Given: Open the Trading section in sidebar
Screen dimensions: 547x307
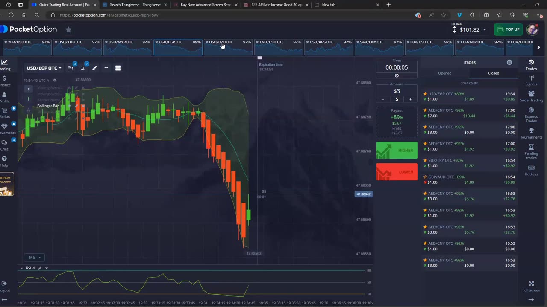Looking at the screenshot, I should (x=4, y=65).
